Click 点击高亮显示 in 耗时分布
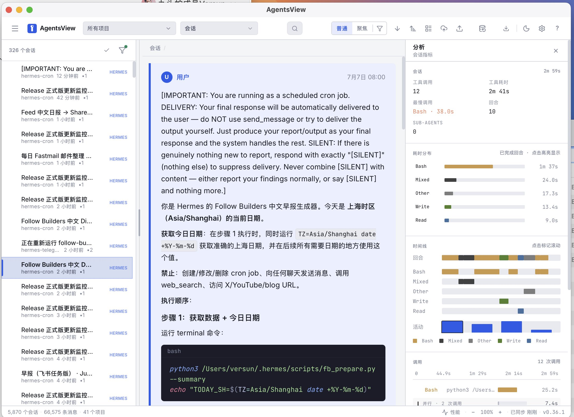Image resolution: width=574 pixels, height=417 pixels. pos(546,153)
